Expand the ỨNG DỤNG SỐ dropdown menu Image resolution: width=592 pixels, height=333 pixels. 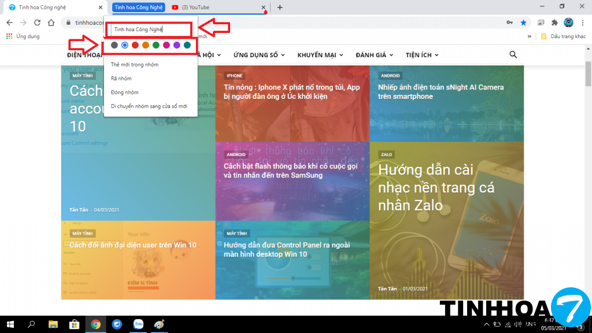click(x=260, y=55)
